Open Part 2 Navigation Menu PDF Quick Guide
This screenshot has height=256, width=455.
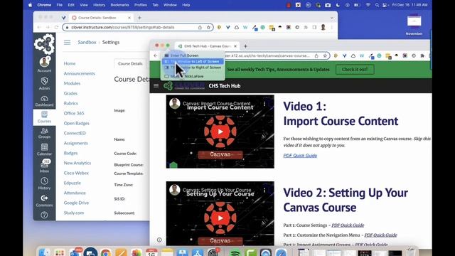[x=381, y=235]
